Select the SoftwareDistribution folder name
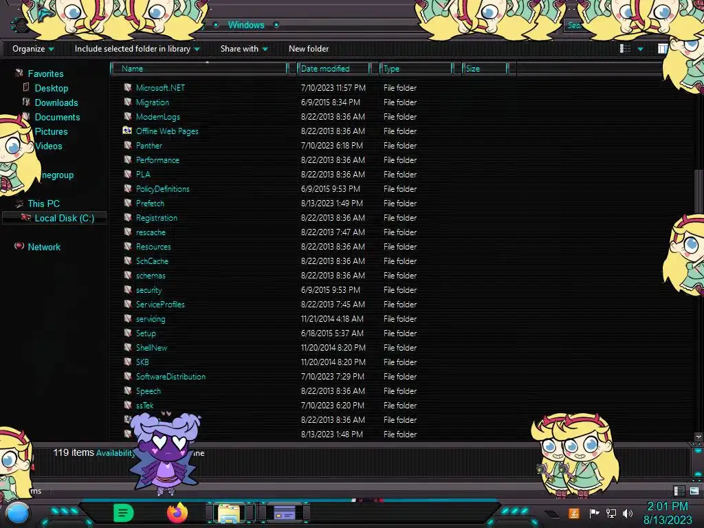 [170, 377]
